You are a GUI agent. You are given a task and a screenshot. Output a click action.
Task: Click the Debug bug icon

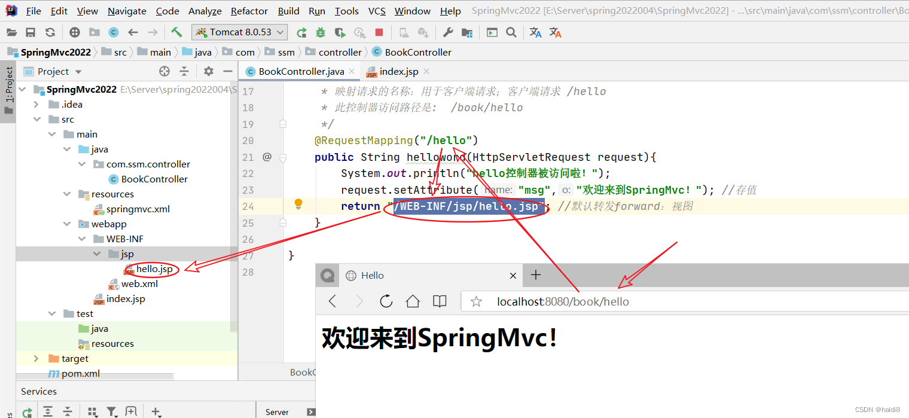click(x=321, y=32)
